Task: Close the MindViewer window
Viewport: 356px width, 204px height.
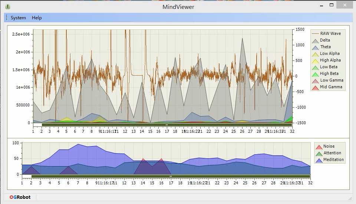Action: [345, 5]
